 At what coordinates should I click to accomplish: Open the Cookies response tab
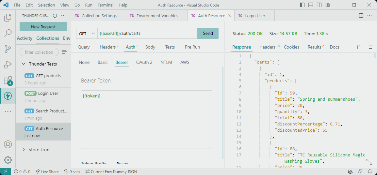[x=292, y=47]
